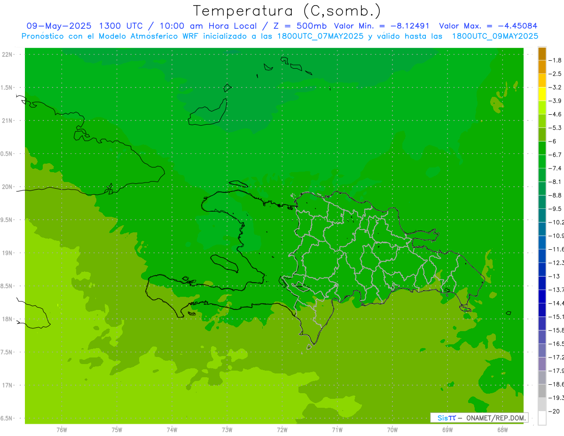Pick amber legend swatch between -2.5 and -3.2

[x=542, y=80]
